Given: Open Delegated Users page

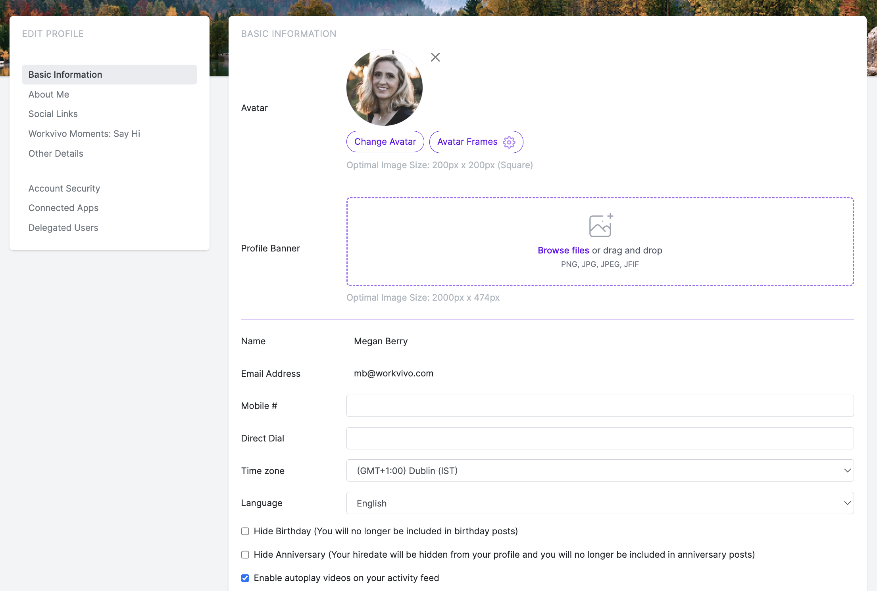Looking at the screenshot, I should point(63,228).
